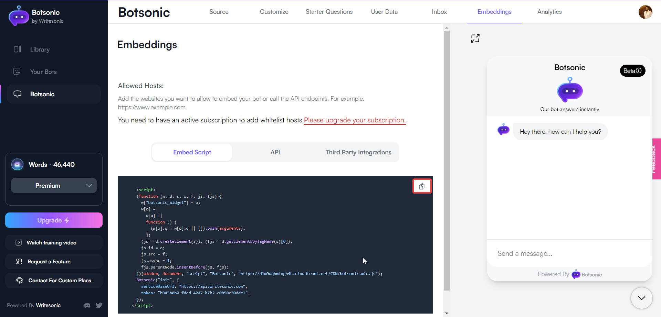The image size is (661, 317).
Task: Copy the embed script code
Action: click(x=422, y=186)
